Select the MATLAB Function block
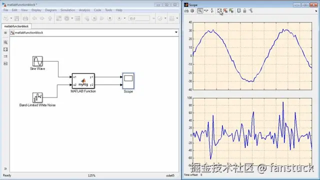 click(x=83, y=81)
